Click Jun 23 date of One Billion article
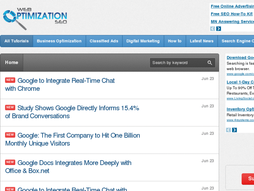The image size is (254, 191). [208, 134]
